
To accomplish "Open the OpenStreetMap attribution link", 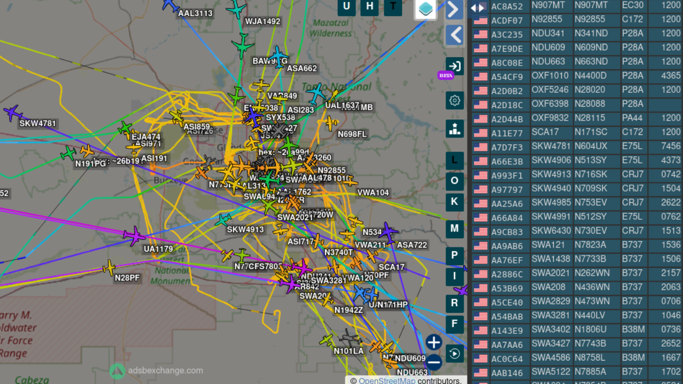I will pyautogui.click(x=387, y=381).
